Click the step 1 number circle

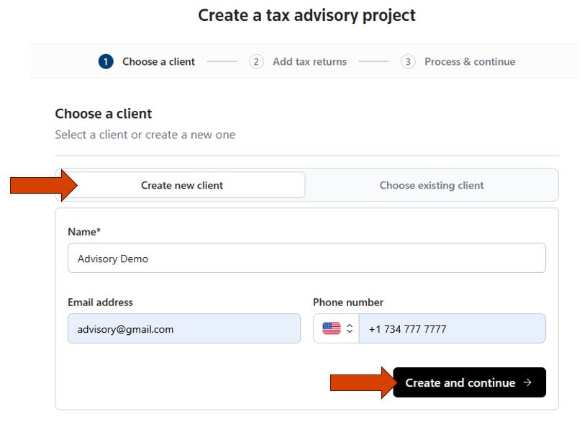106,62
